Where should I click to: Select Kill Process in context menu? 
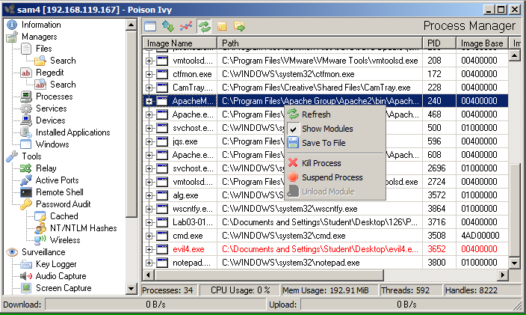[x=335, y=163]
